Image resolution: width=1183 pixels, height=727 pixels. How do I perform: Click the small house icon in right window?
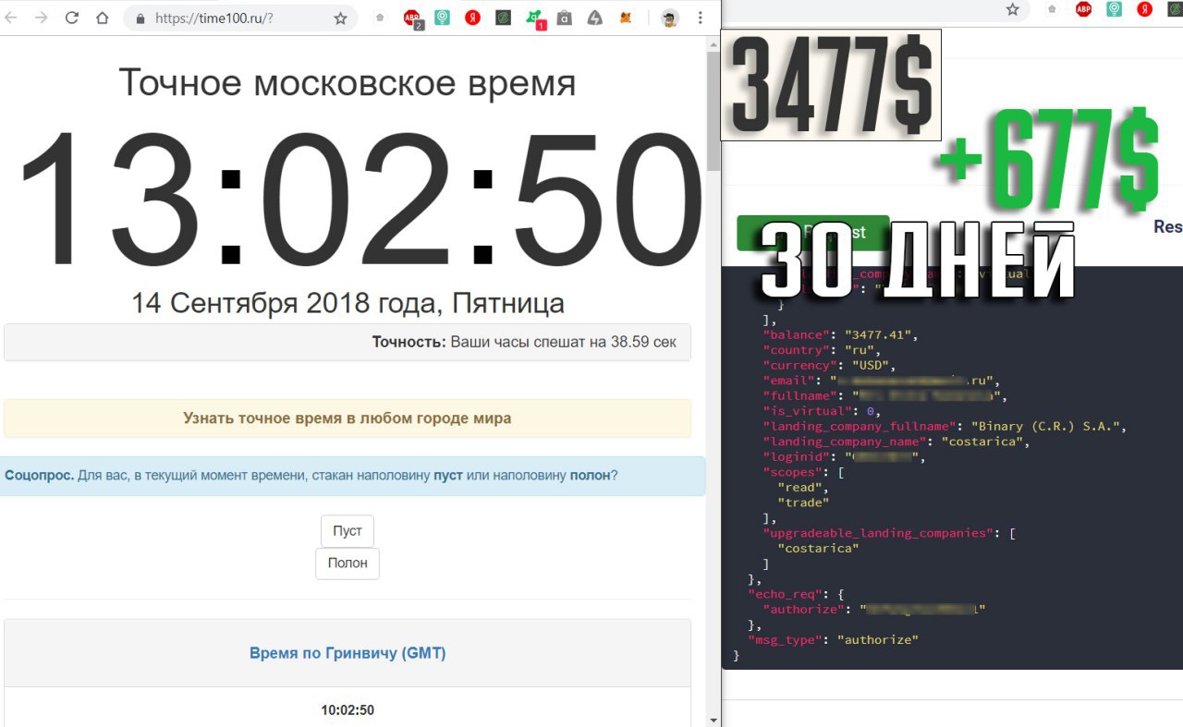tap(1052, 9)
